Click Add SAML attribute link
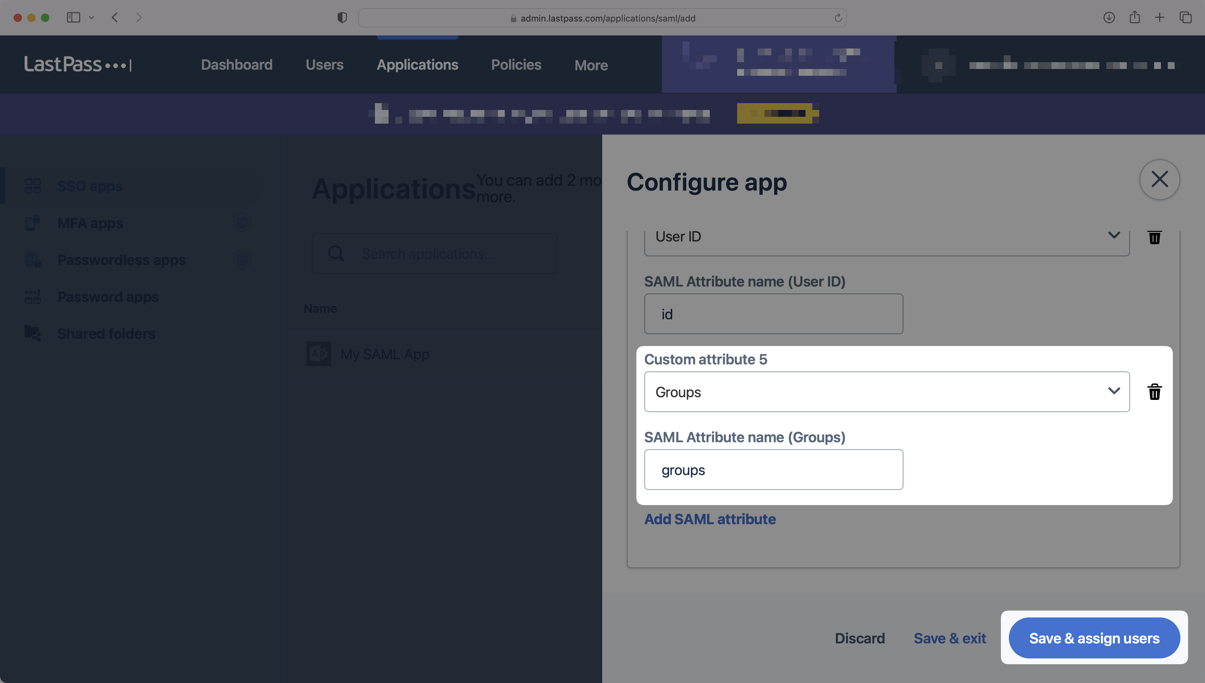The height and width of the screenshot is (683, 1205). [x=710, y=519]
